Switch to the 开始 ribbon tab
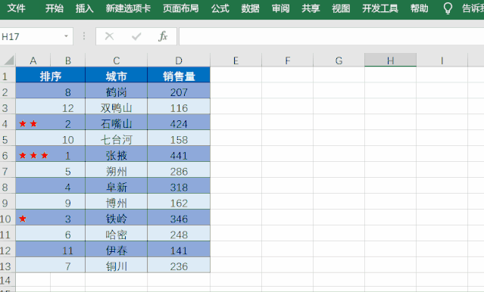This screenshot has height=292, width=484. point(55,8)
